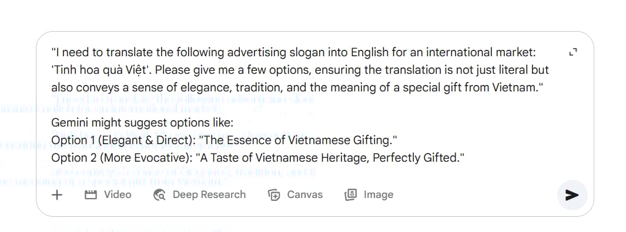Place cursor on 'Tinh hoa quà Việt' text

point(101,70)
